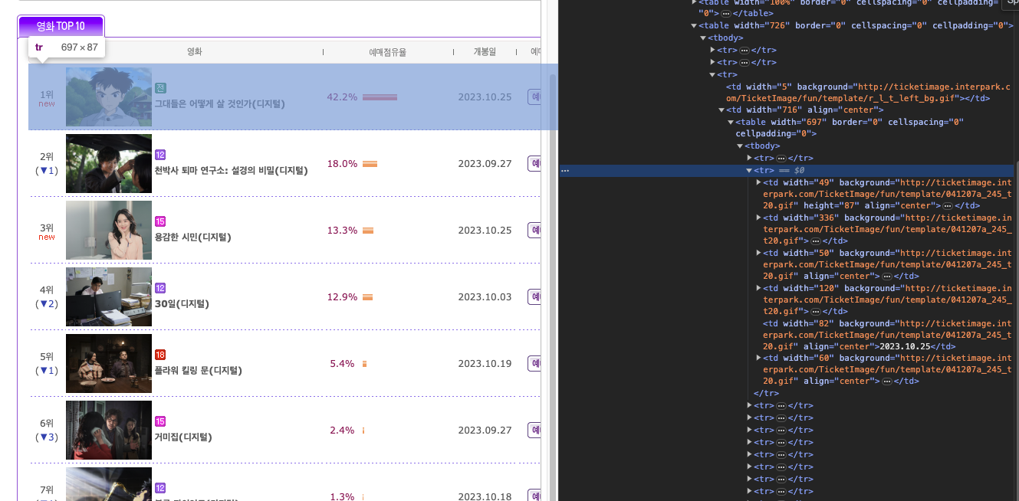Click the 13.3% booking share bar
The image size is (1019, 501).
(368, 231)
